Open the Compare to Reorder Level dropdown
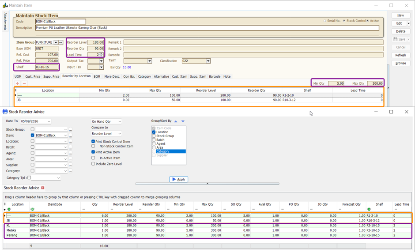This screenshot has height=252, width=415. point(120,134)
